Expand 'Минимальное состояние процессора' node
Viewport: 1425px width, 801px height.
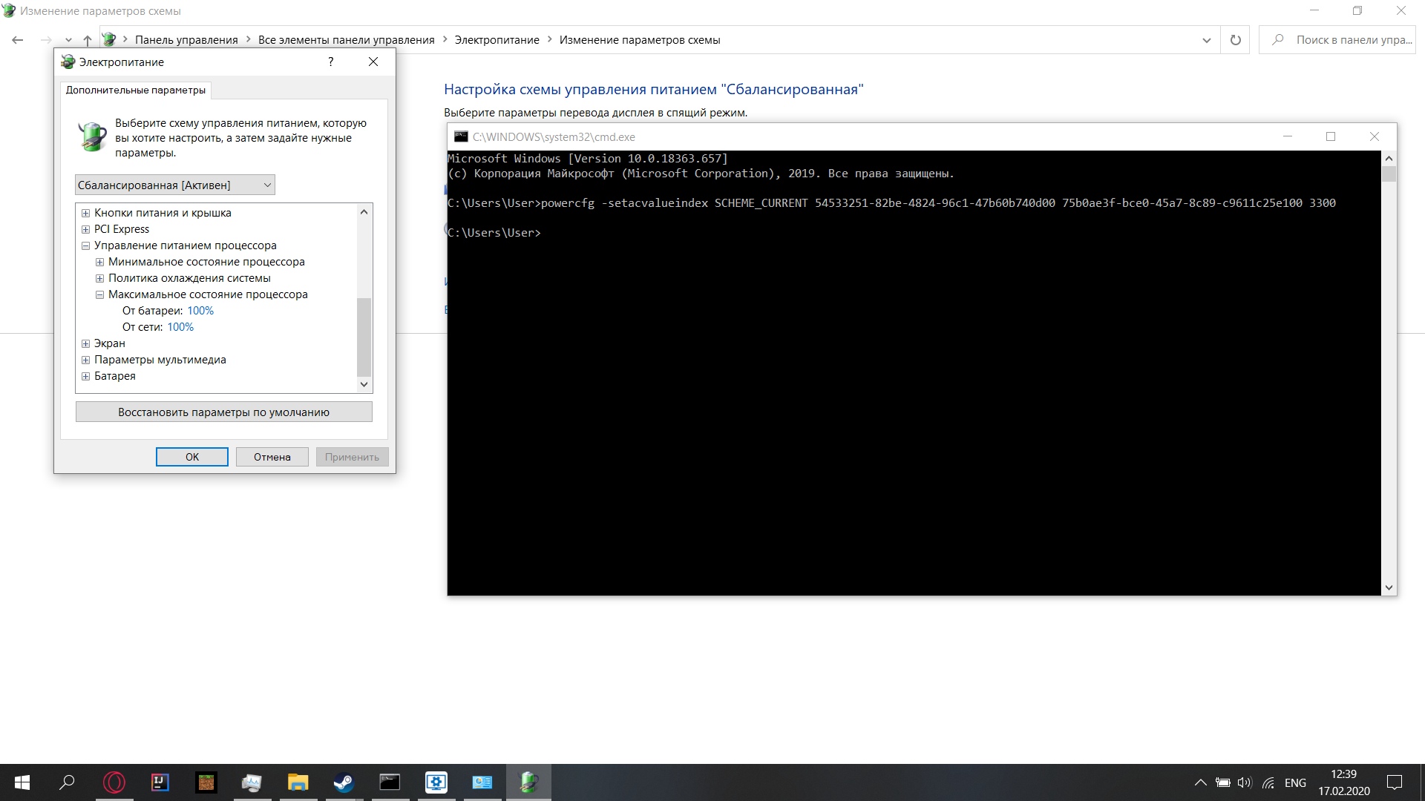click(x=99, y=262)
